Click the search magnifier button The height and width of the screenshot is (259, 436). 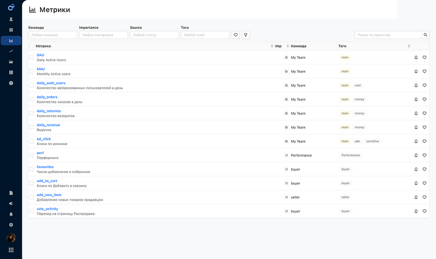pyautogui.click(x=426, y=35)
